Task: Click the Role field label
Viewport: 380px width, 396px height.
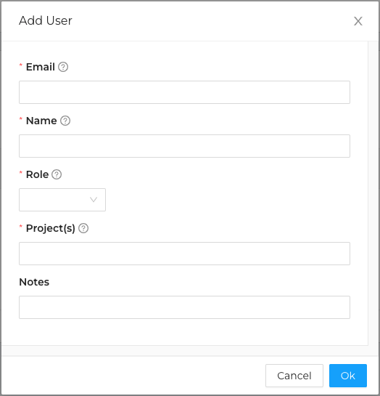Action: point(37,175)
